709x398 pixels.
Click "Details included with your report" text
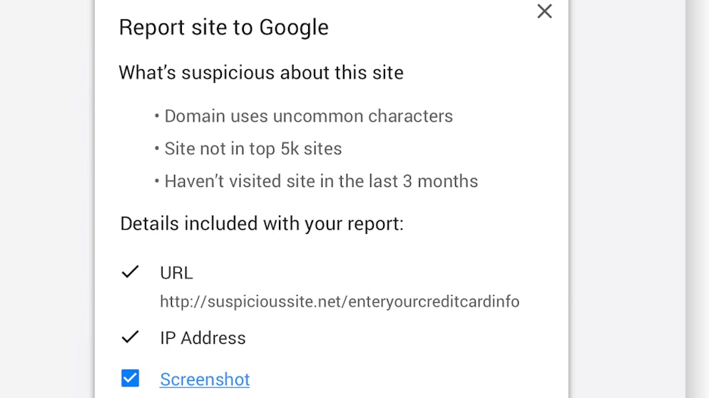262,224
